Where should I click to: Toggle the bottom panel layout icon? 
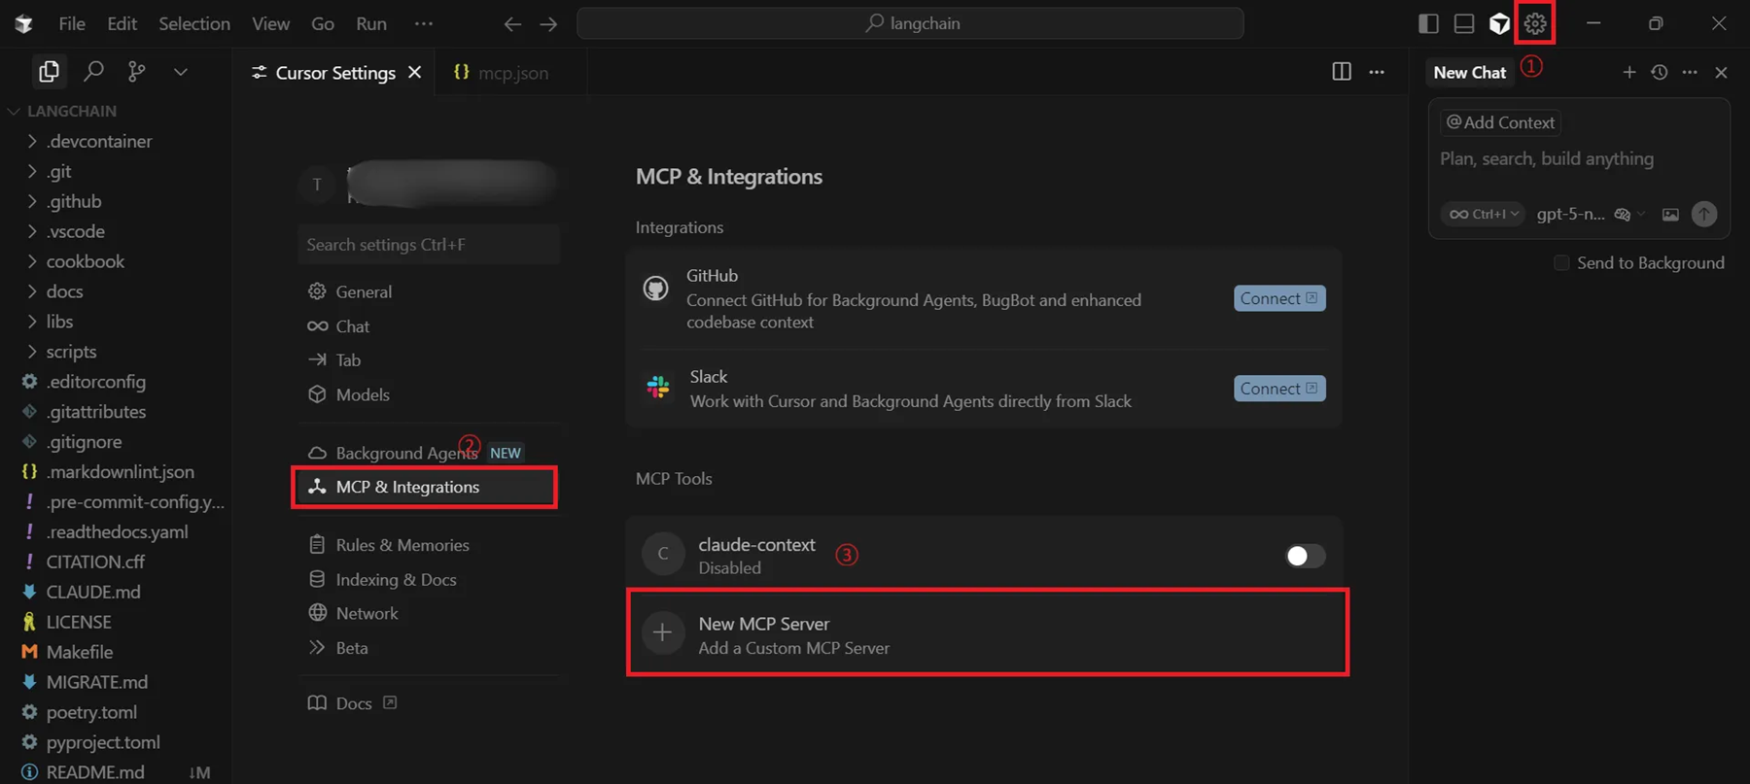tap(1463, 23)
